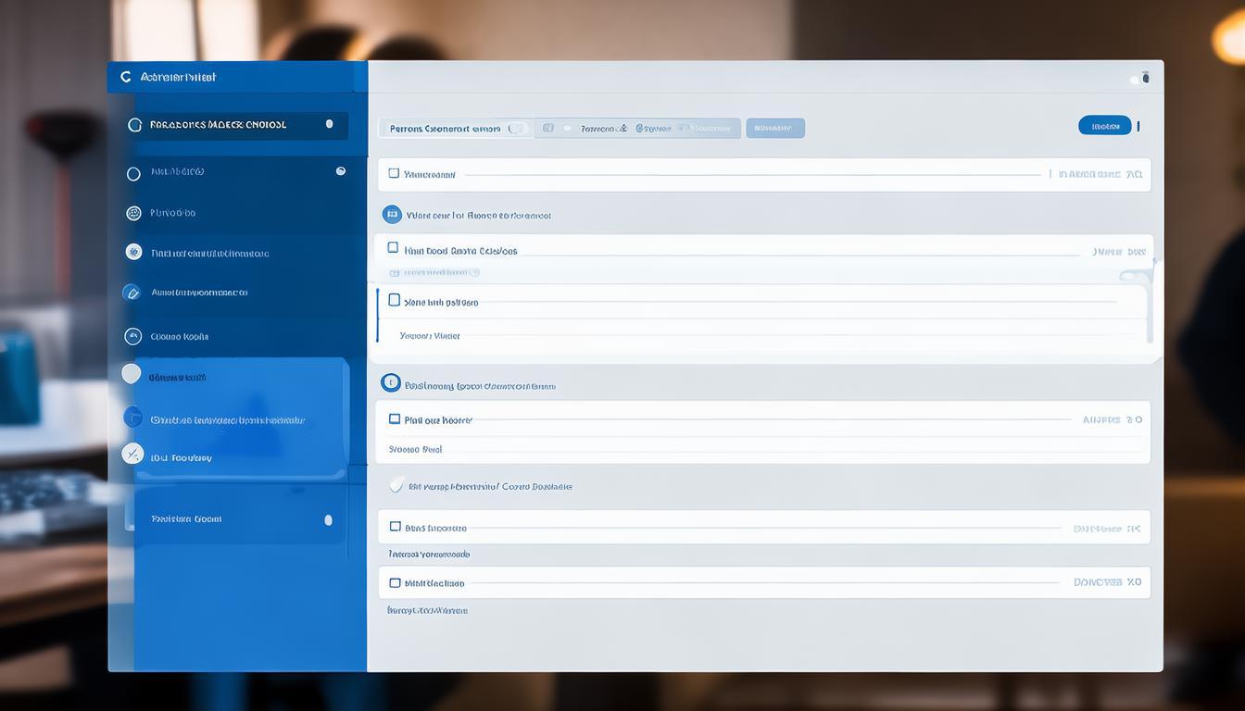Click the pale blue button after the Parrenoo tab group
The width and height of the screenshot is (1245, 711).
coord(774,128)
